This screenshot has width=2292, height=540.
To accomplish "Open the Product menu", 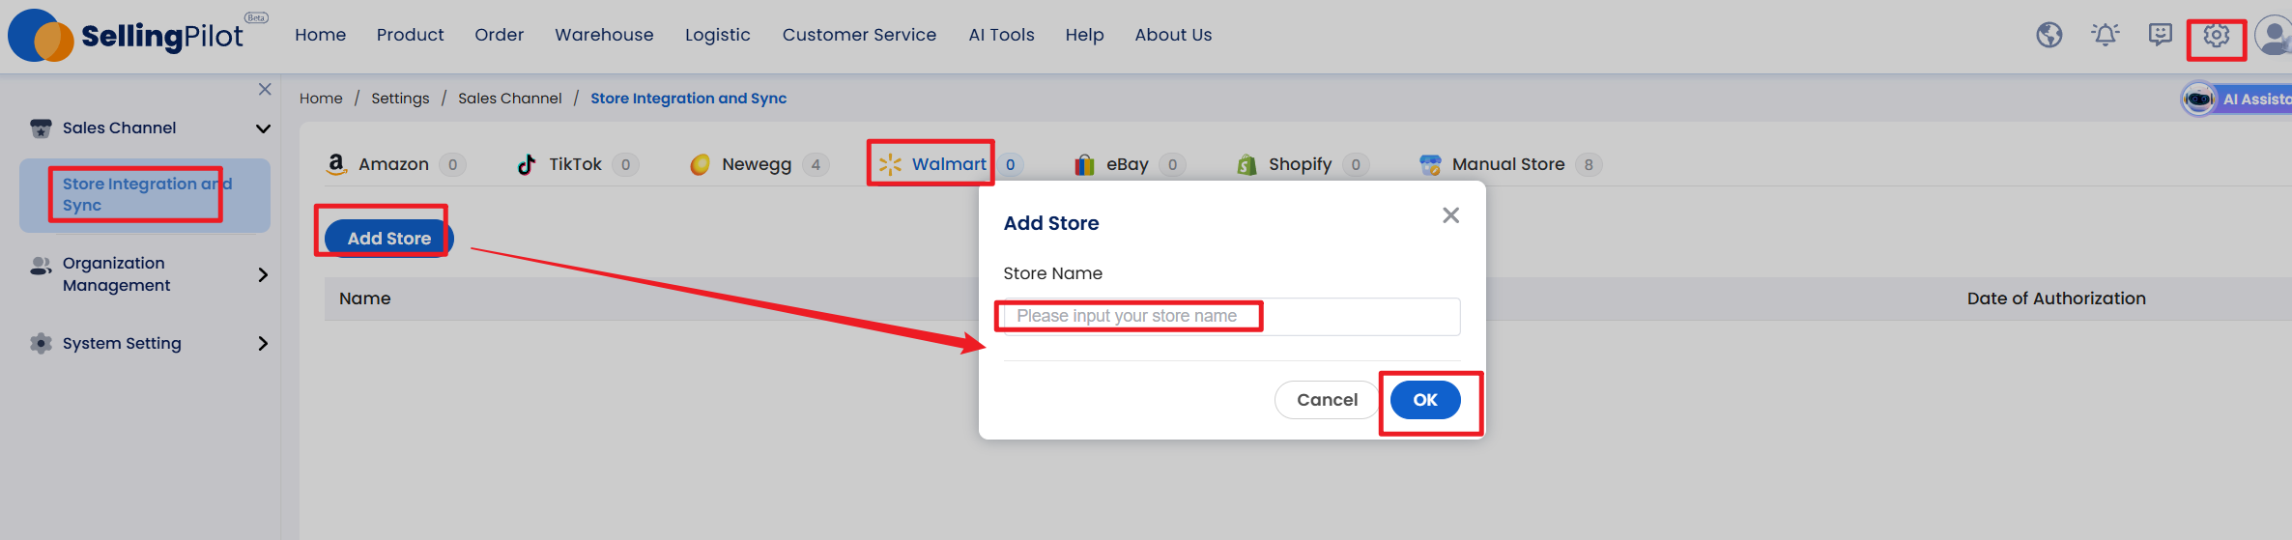I will (411, 35).
